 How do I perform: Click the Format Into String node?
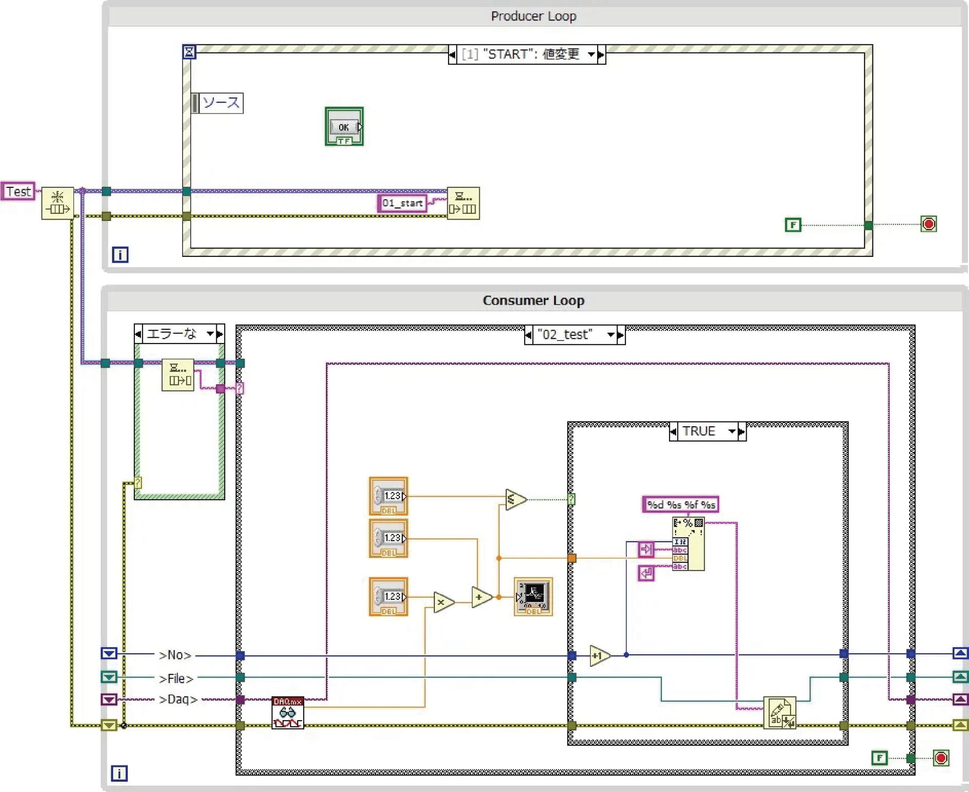689,544
